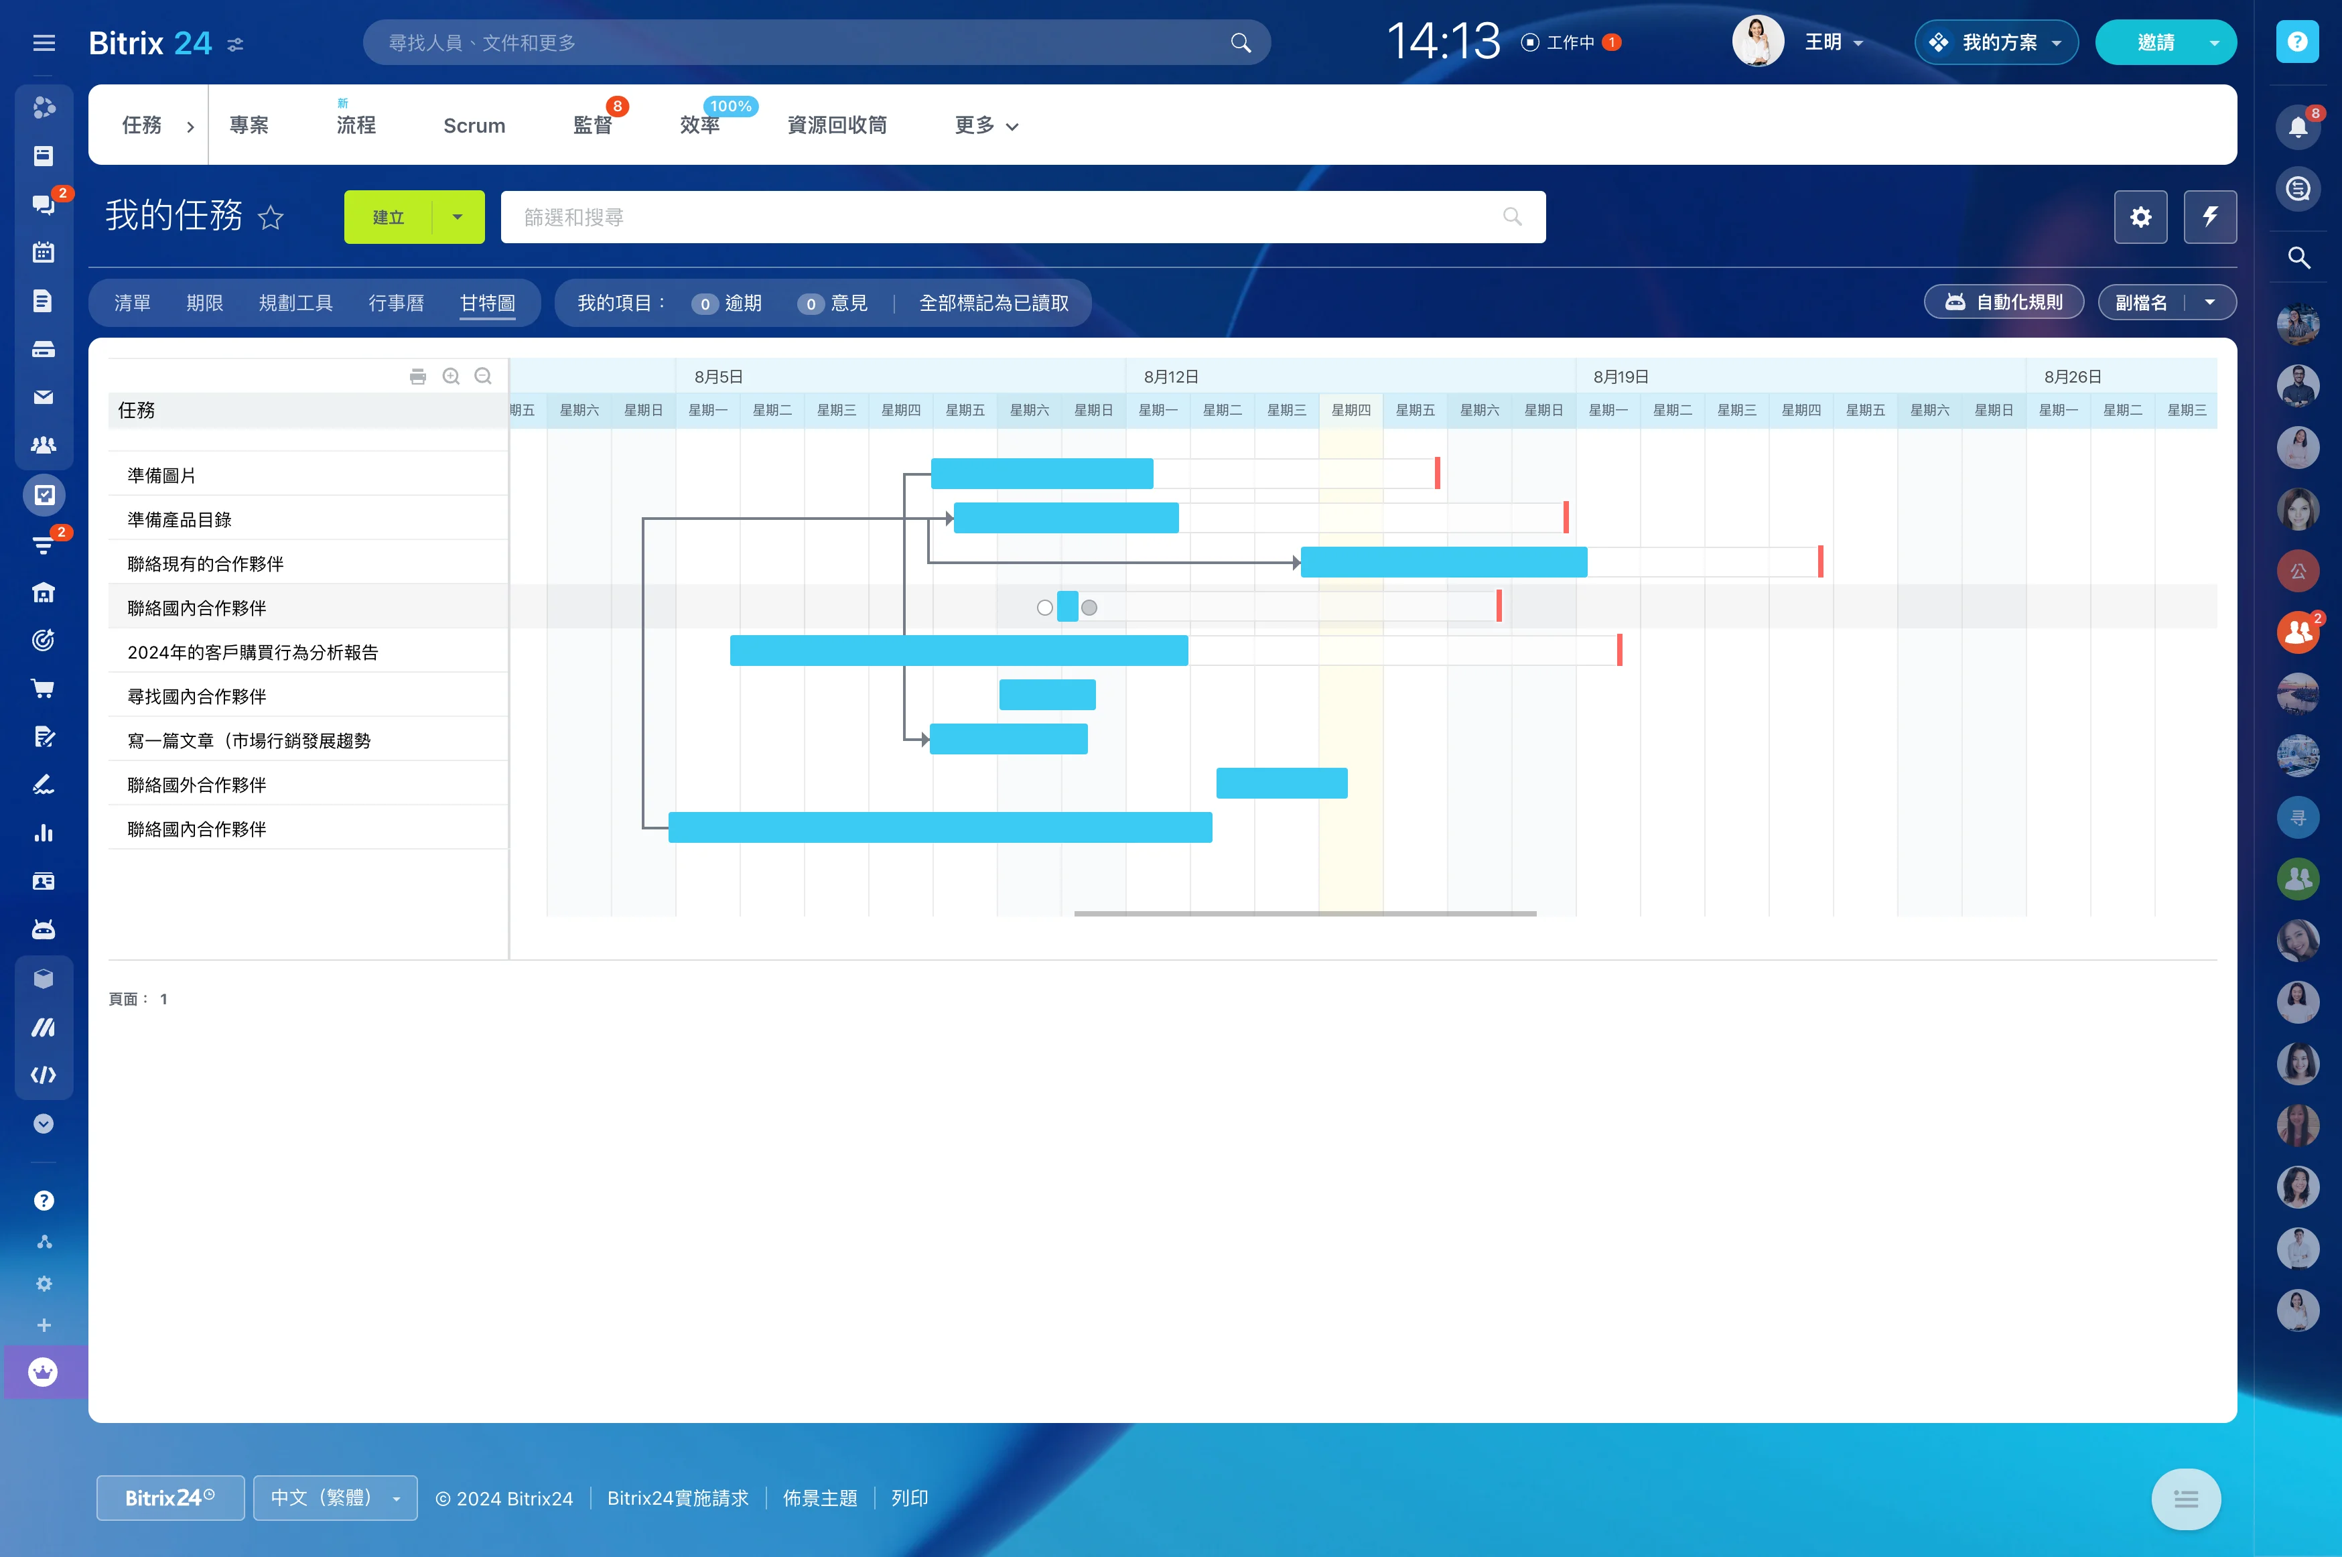
Task: Switch to the 專案 tab
Action: [249, 125]
